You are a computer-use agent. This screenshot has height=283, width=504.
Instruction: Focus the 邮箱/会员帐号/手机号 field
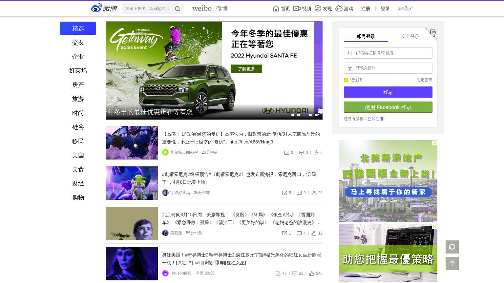click(x=388, y=53)
